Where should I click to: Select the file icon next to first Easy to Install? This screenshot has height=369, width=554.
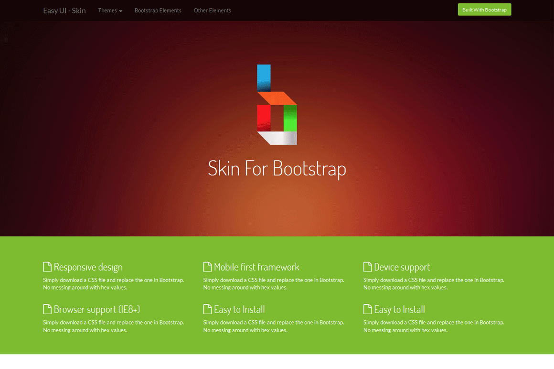pos(207,309)
